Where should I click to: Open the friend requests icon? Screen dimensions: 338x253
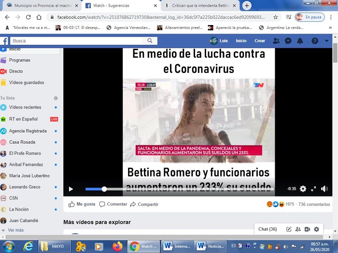pos(276,40)
